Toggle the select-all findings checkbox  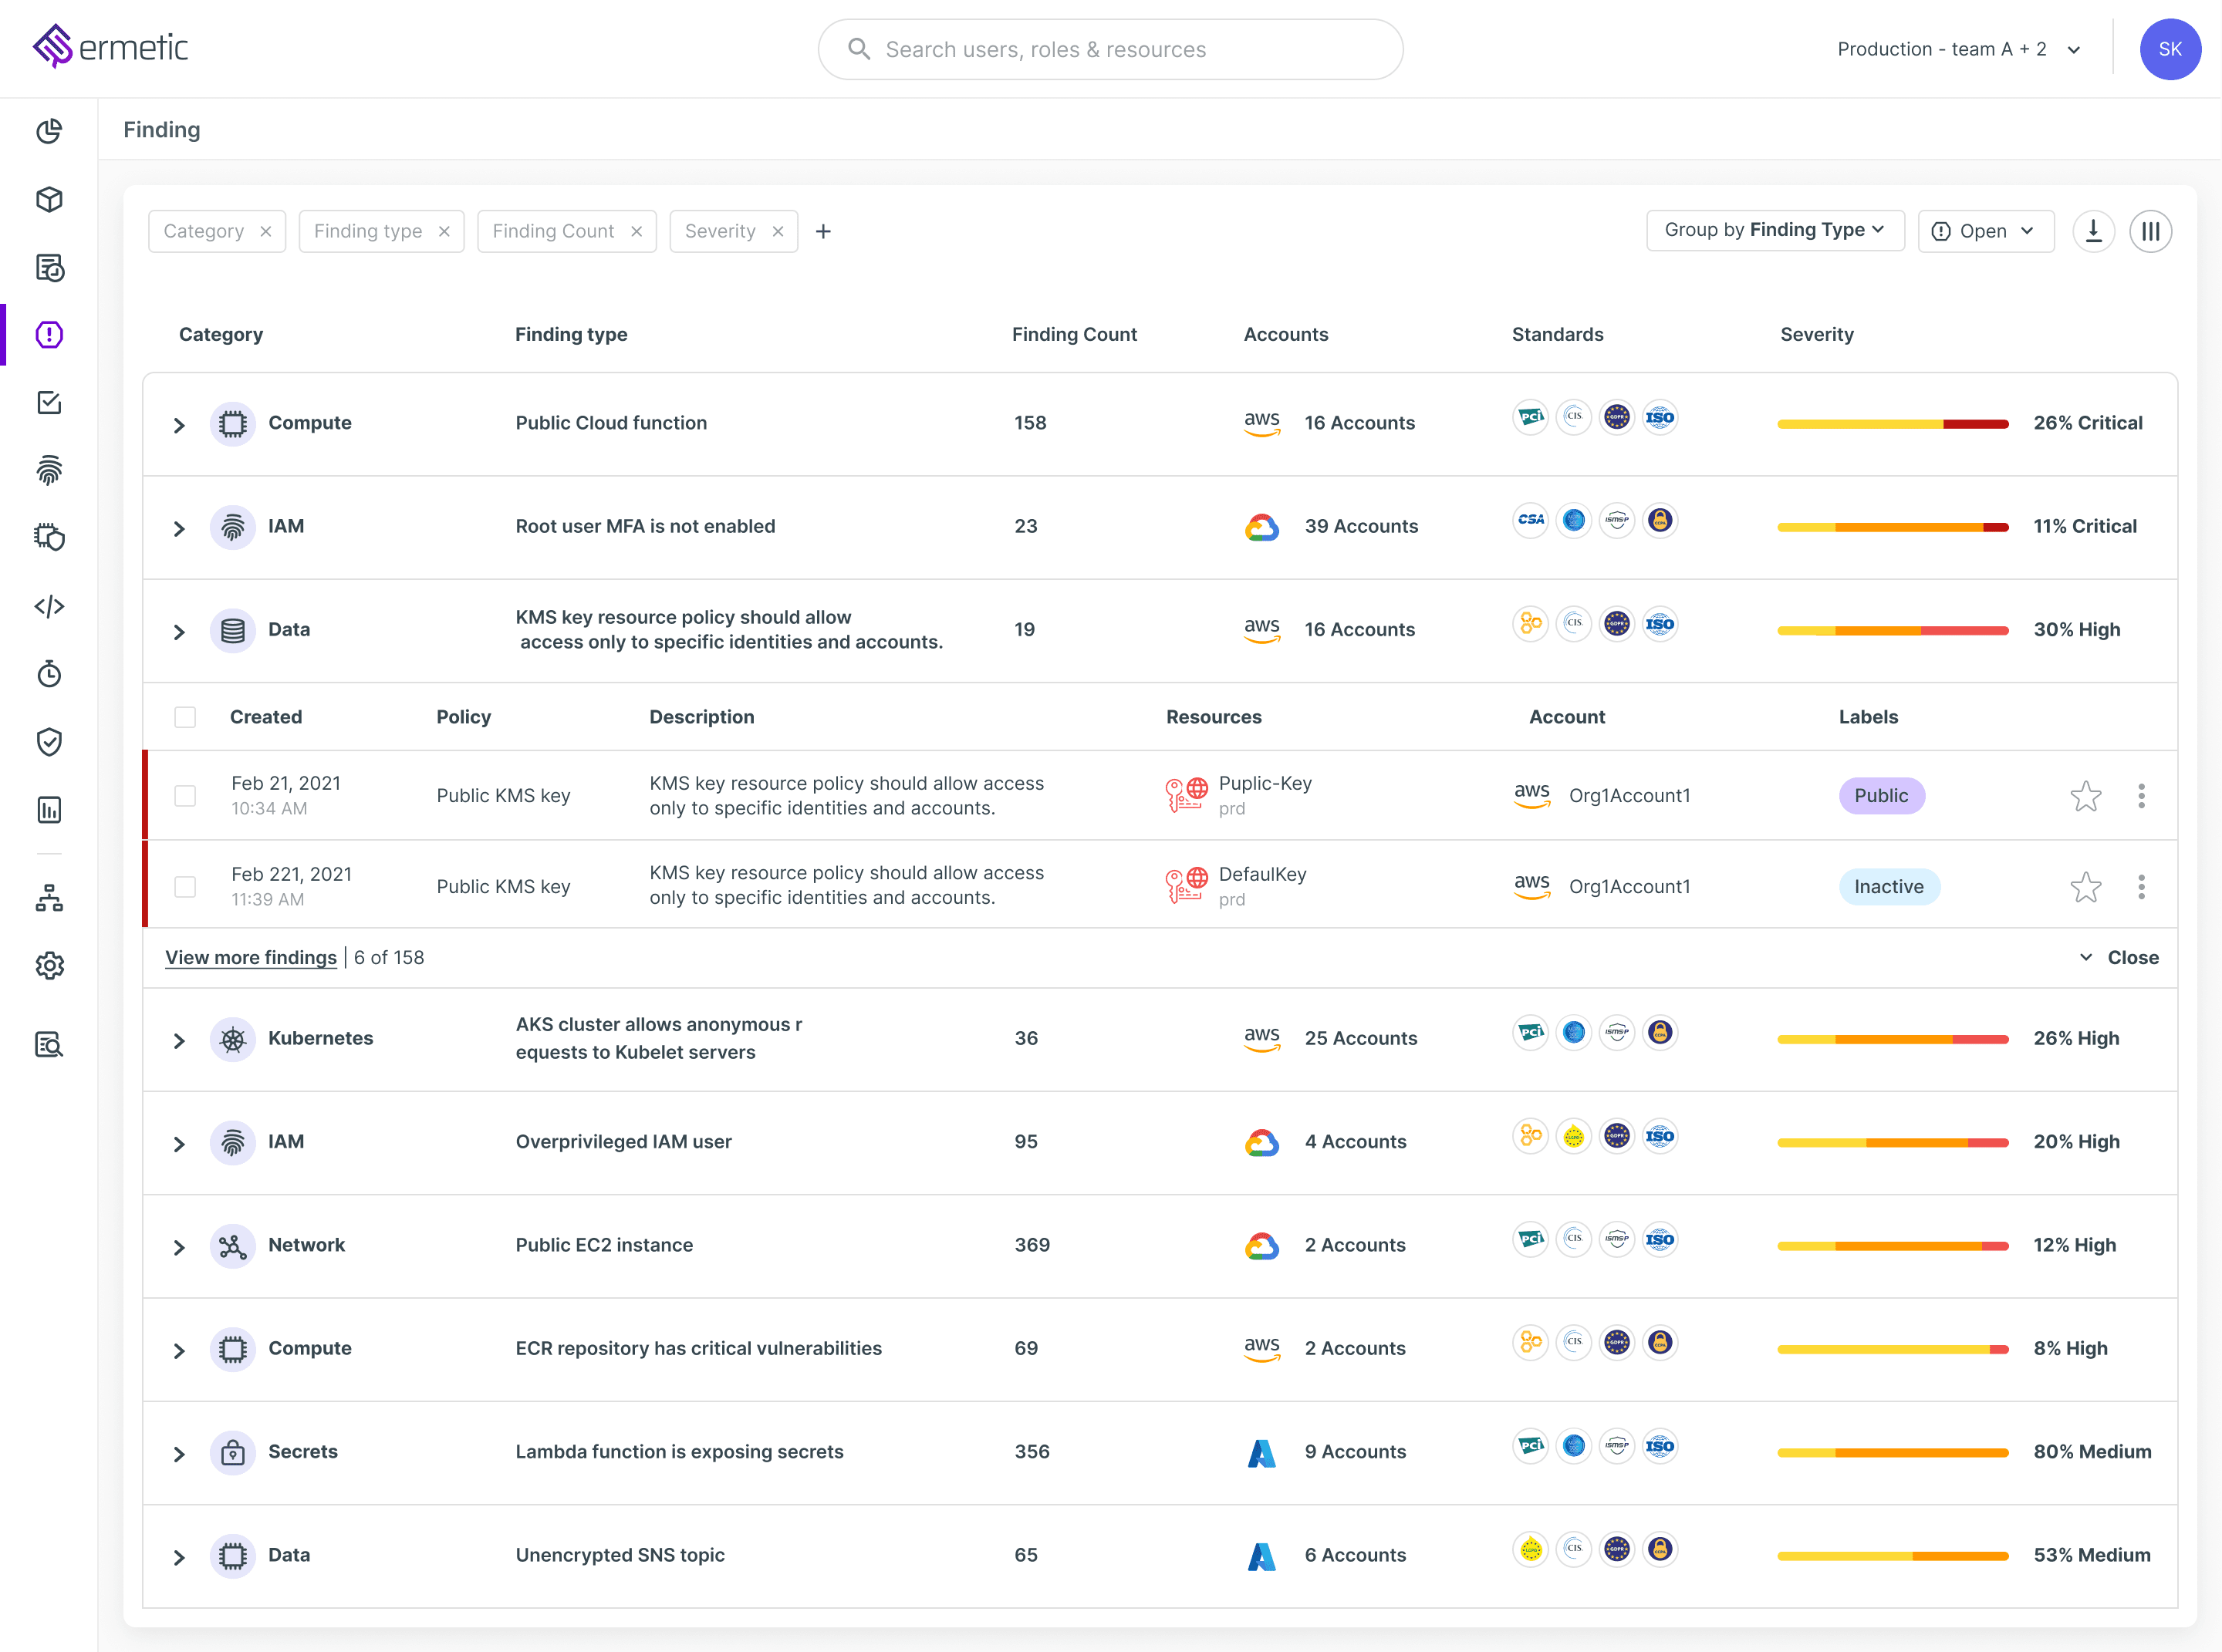click(x=185, y=717)
